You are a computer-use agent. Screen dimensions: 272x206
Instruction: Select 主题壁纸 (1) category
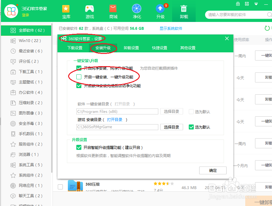pyautogui.click(x=26, y=82)
